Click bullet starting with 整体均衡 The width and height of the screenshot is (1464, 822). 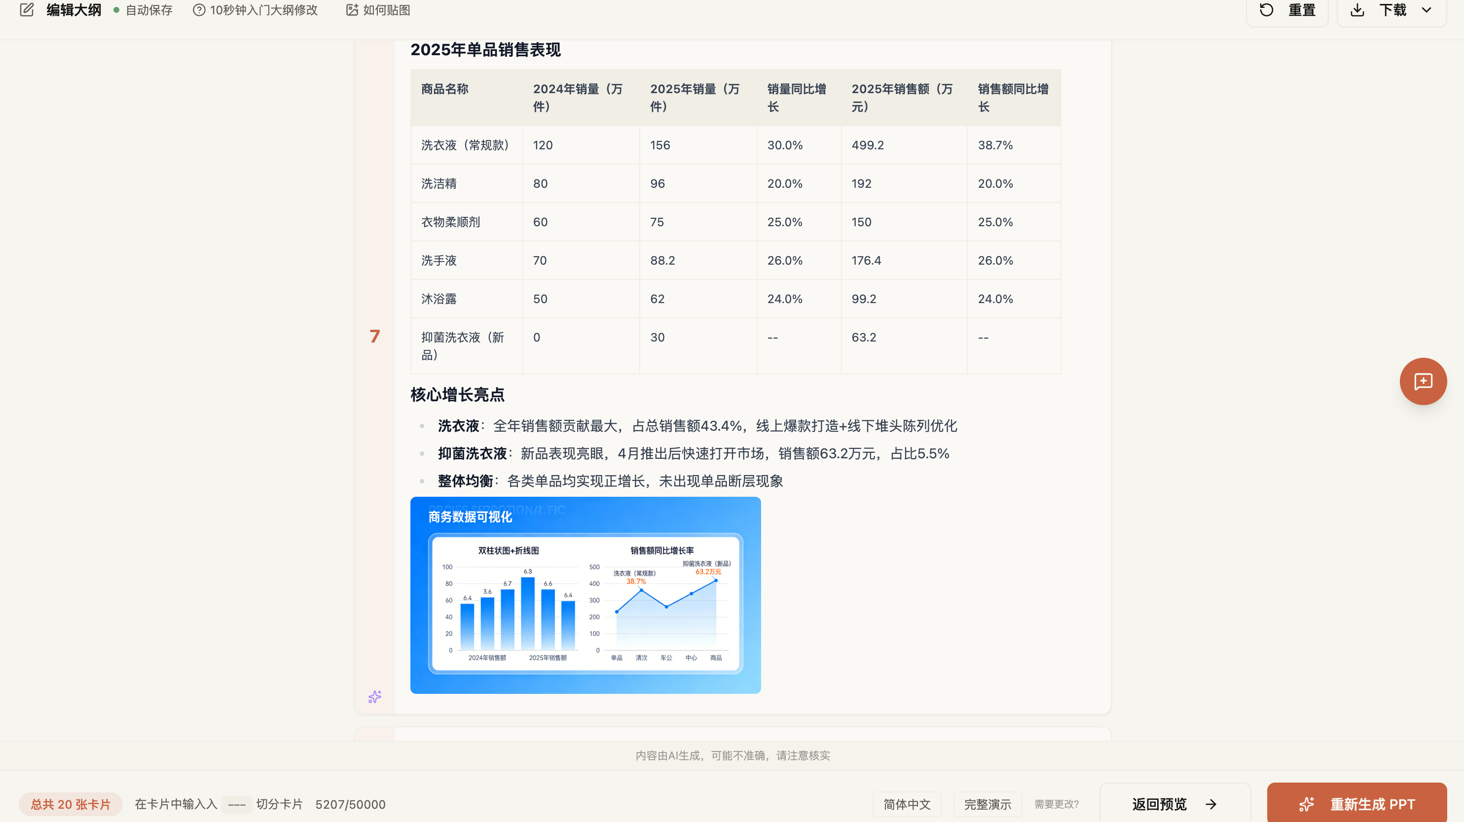[x=610, y=481]
